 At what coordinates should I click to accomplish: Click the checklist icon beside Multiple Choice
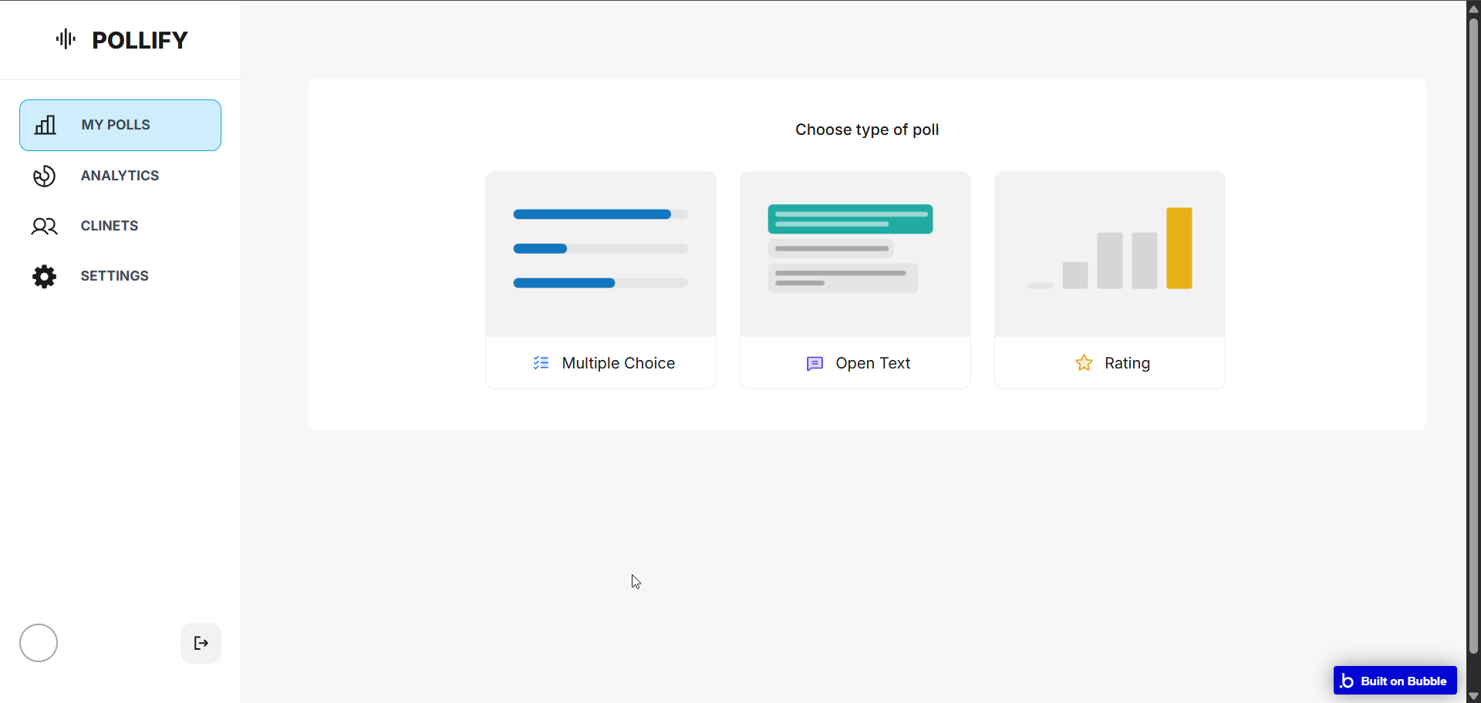tap(541, 362)
